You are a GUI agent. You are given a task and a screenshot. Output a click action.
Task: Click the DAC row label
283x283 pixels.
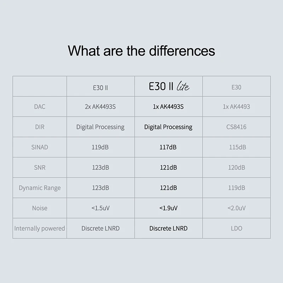pyautogui.click(x=40, y=106)
